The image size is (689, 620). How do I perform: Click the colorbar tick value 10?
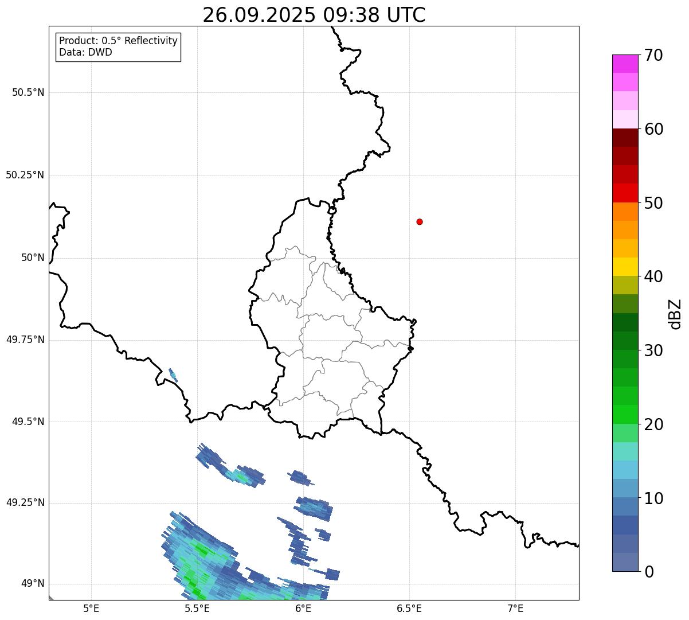(653, 498)
